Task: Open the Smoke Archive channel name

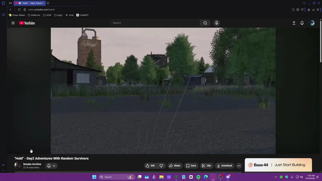Action: coord(32,164)
